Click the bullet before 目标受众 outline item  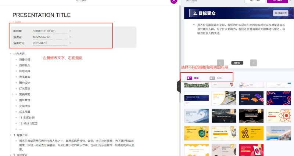tap(17, 65)
